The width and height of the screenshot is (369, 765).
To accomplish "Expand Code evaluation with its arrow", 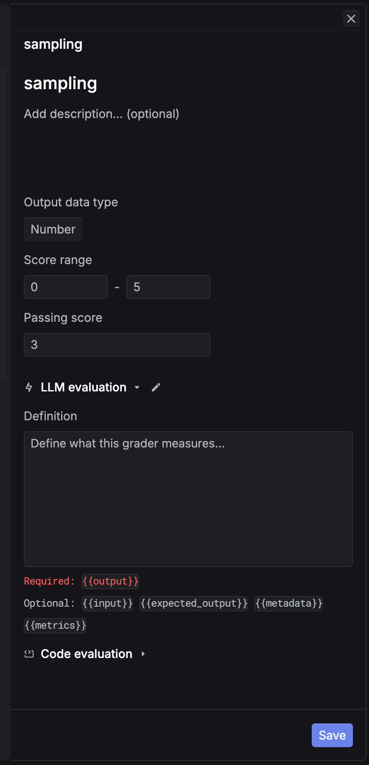I will point(143,654).
